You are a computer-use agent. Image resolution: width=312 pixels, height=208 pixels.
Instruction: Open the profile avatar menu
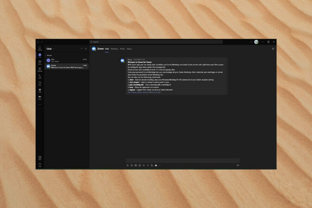click(256, 42)
